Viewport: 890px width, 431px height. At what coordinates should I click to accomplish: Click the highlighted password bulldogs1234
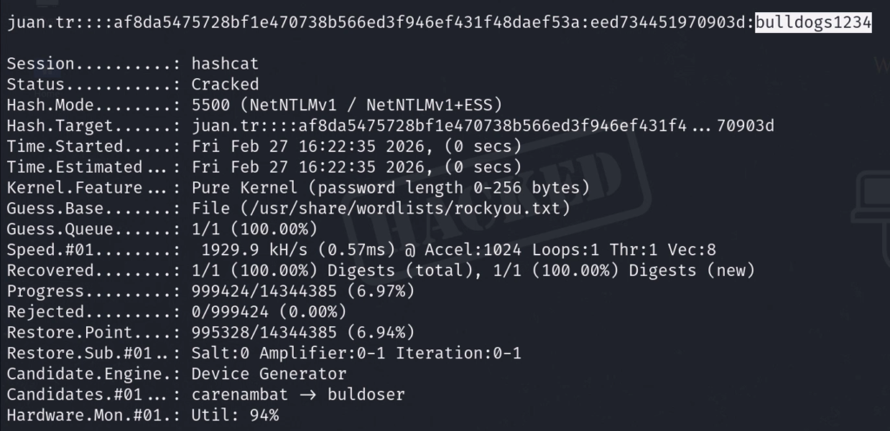(813, 23)
